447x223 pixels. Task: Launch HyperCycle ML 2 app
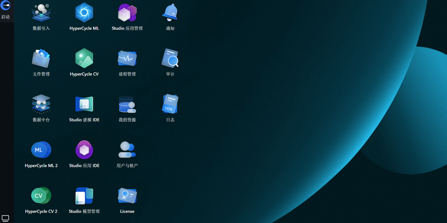coord(41,150)
